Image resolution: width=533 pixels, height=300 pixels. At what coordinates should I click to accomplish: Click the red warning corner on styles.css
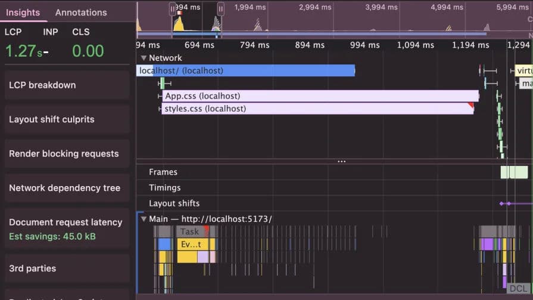[471, 105]
